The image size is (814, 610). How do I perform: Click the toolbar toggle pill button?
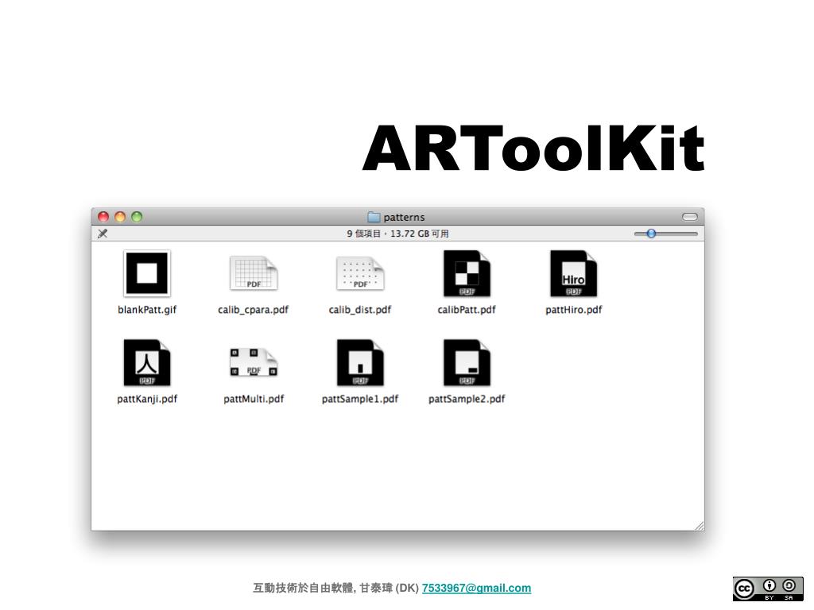coord(689,217)
